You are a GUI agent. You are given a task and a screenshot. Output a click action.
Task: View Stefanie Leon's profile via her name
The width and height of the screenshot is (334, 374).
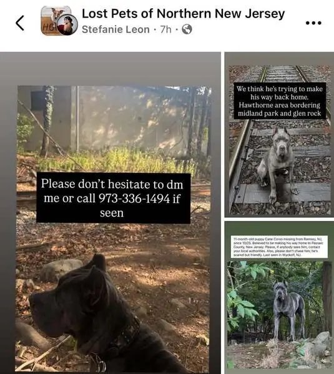pos(115,29)
